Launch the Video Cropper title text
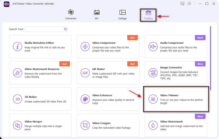219x139 pixels. point(101,123)
